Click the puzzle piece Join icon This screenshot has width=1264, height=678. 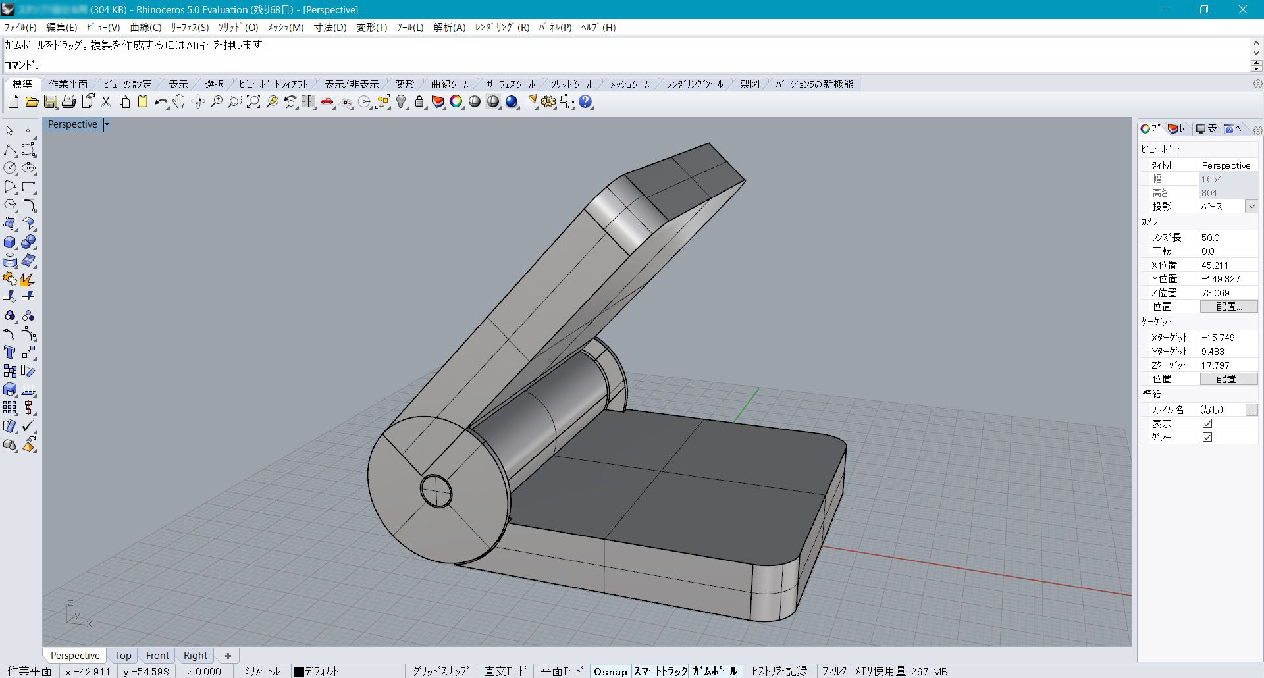coord(10,278)
